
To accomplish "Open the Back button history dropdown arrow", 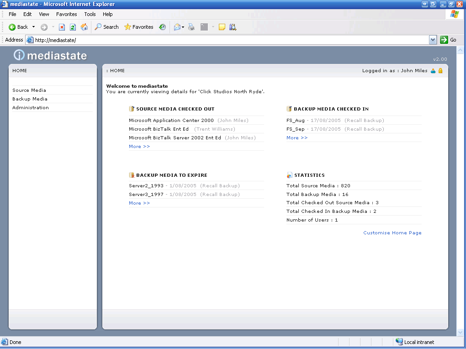I will pos(34,27).
